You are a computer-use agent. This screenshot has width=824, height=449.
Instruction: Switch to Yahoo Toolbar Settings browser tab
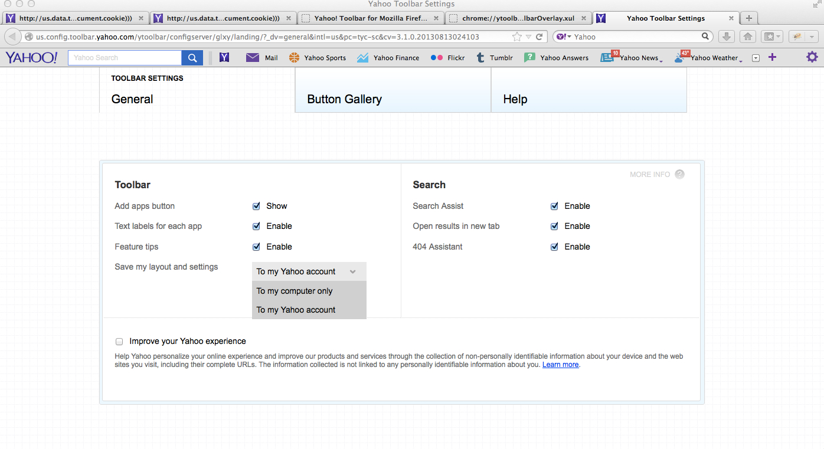[x=665, y=18]
